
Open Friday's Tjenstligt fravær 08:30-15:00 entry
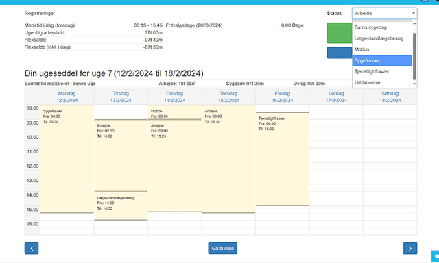282,159
